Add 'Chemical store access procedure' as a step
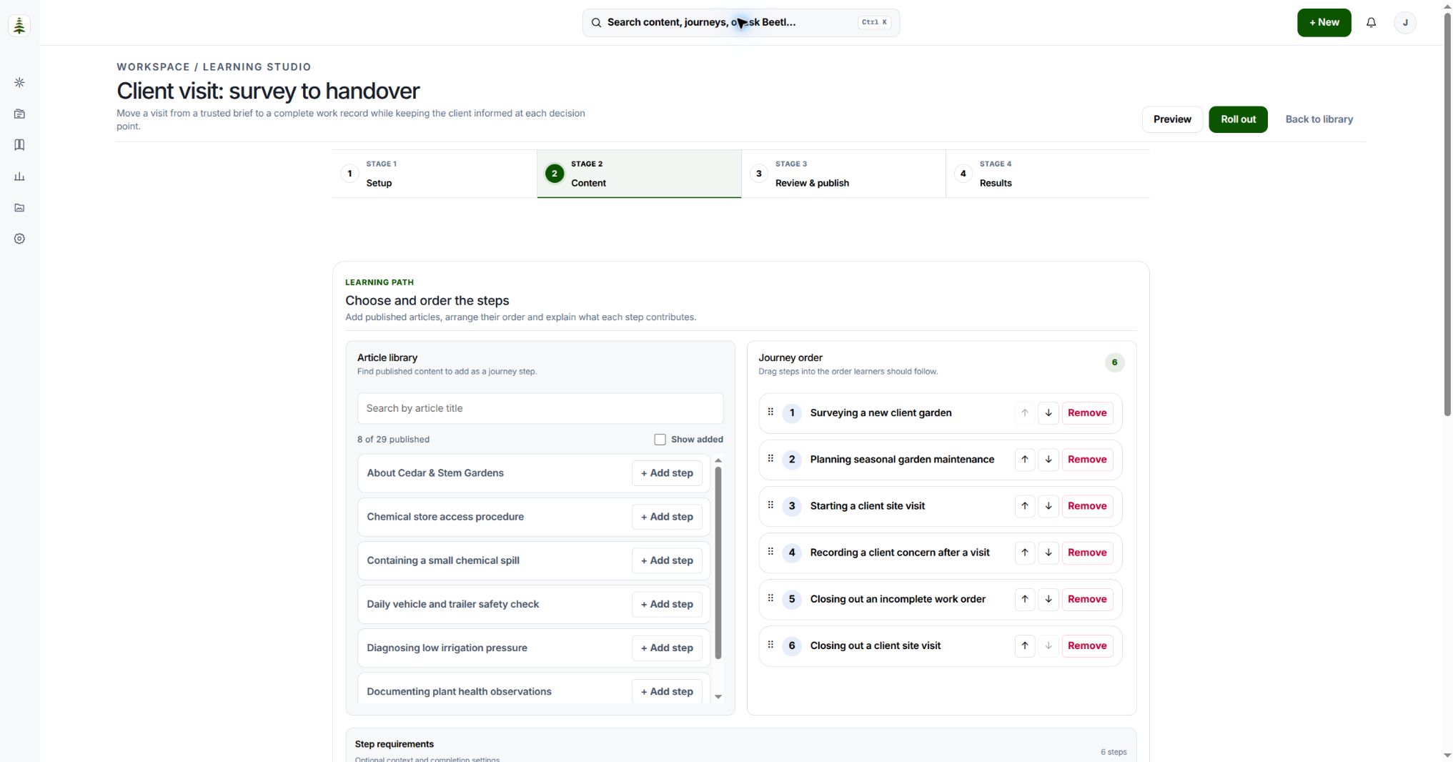Image resolution: width=1453 pixels, height=762 pixels. pos(667,517)
